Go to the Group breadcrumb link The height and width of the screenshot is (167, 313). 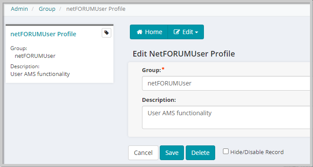pos(47,9)
